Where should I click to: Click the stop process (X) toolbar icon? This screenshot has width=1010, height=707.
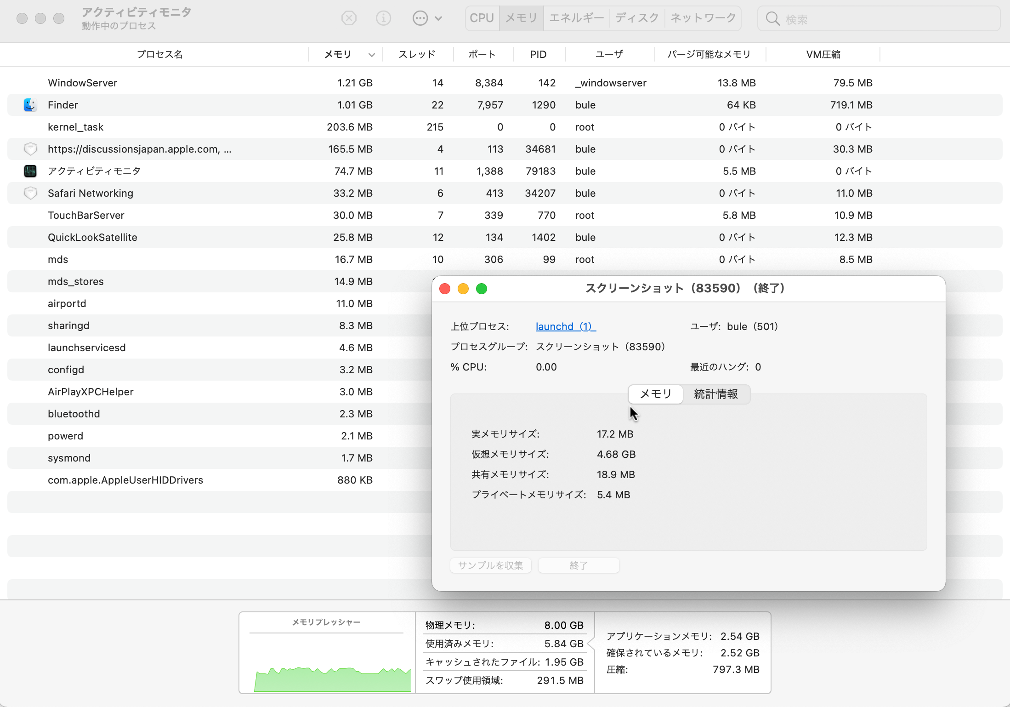click(349, 18)
